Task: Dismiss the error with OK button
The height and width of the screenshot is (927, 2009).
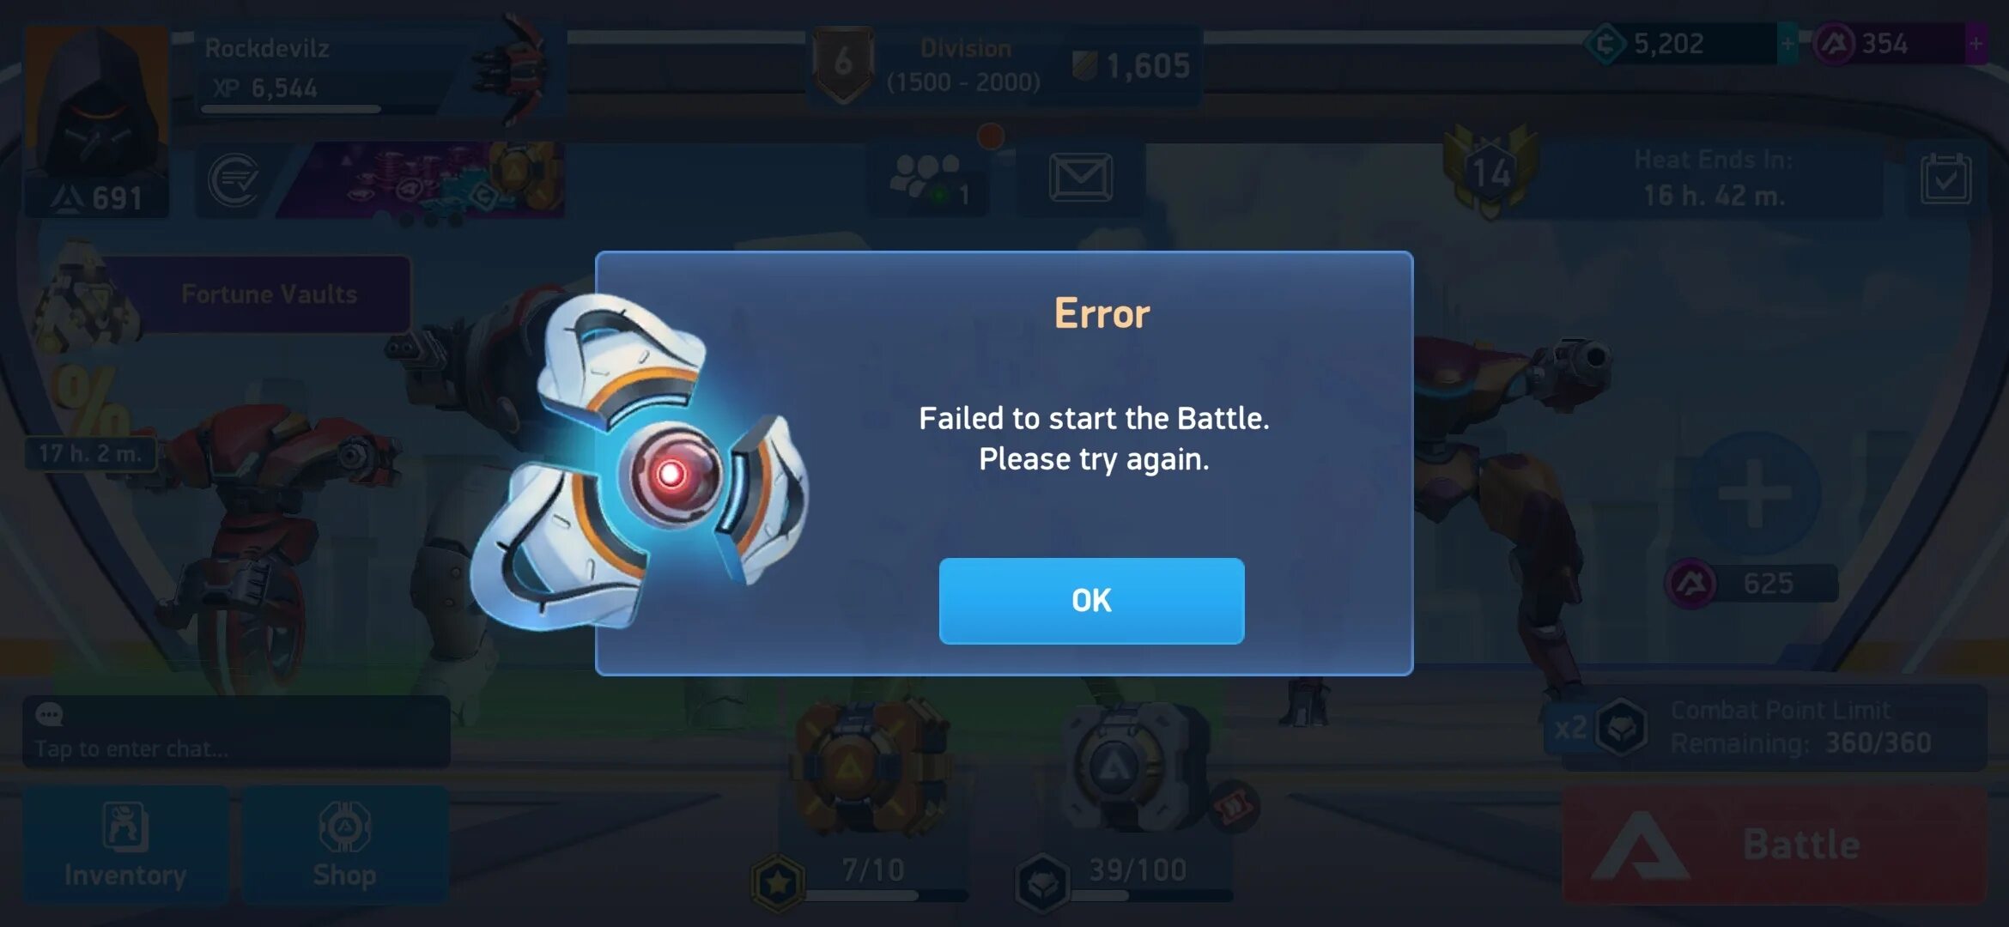Action: [x=1091, y=601]
